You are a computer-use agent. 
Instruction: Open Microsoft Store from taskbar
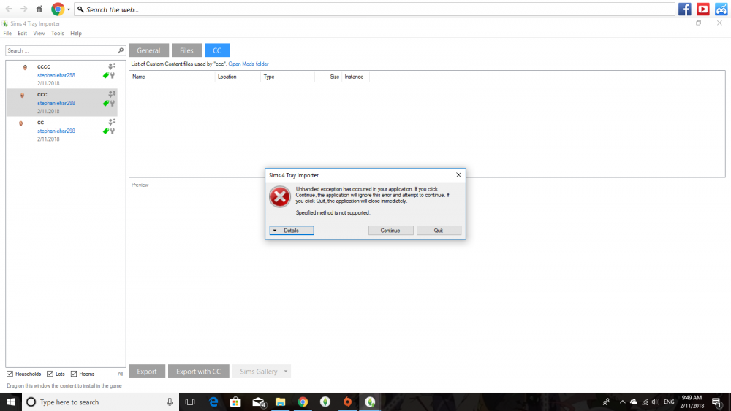pyautogui.click(x=235, y=402)
